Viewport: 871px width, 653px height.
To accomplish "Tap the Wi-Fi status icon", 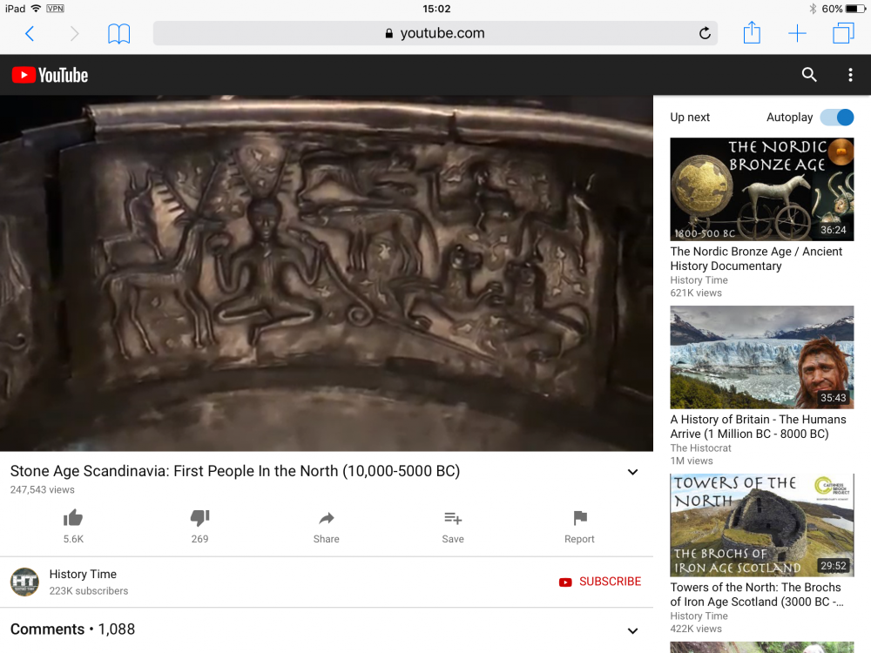I will click(x=36, y=9).
